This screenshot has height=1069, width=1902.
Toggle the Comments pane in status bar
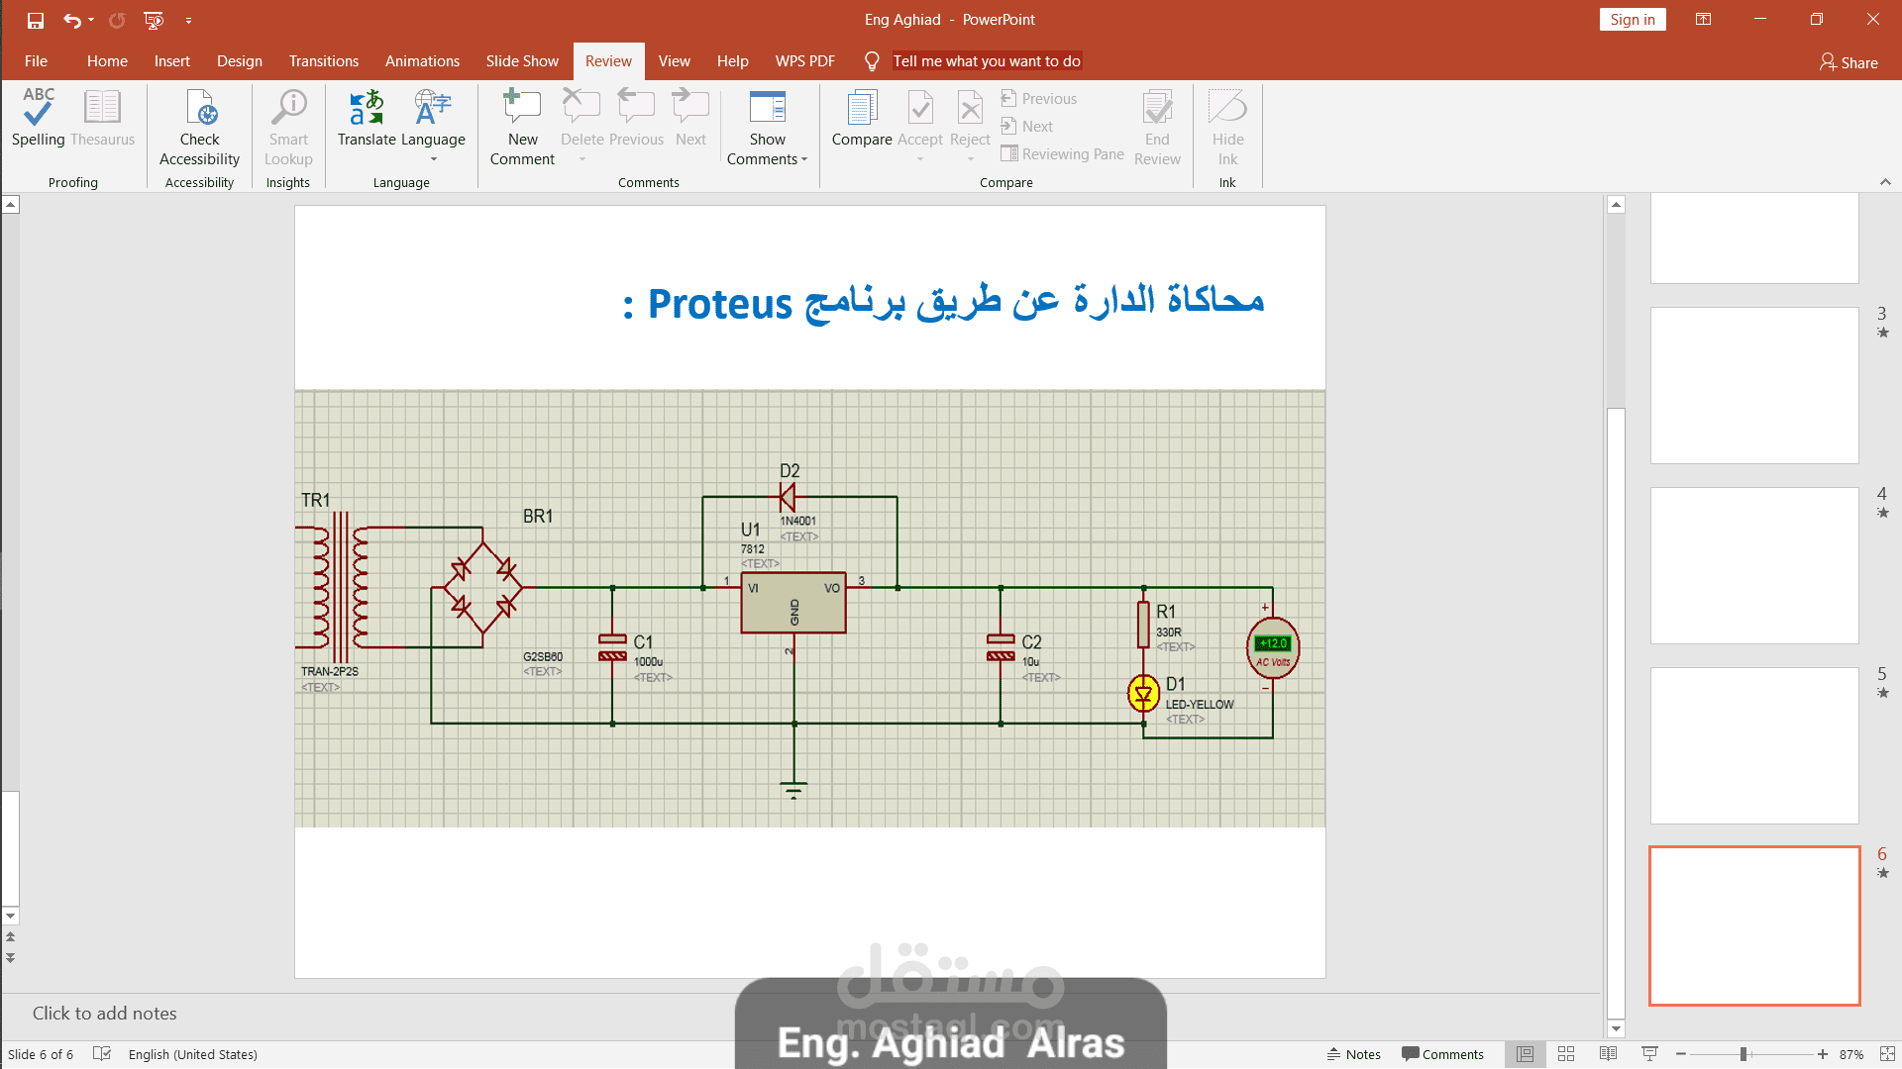1442,1054
